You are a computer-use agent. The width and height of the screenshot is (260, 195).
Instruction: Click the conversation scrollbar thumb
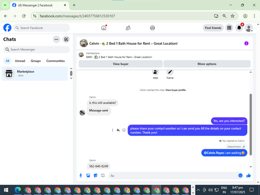251,124
